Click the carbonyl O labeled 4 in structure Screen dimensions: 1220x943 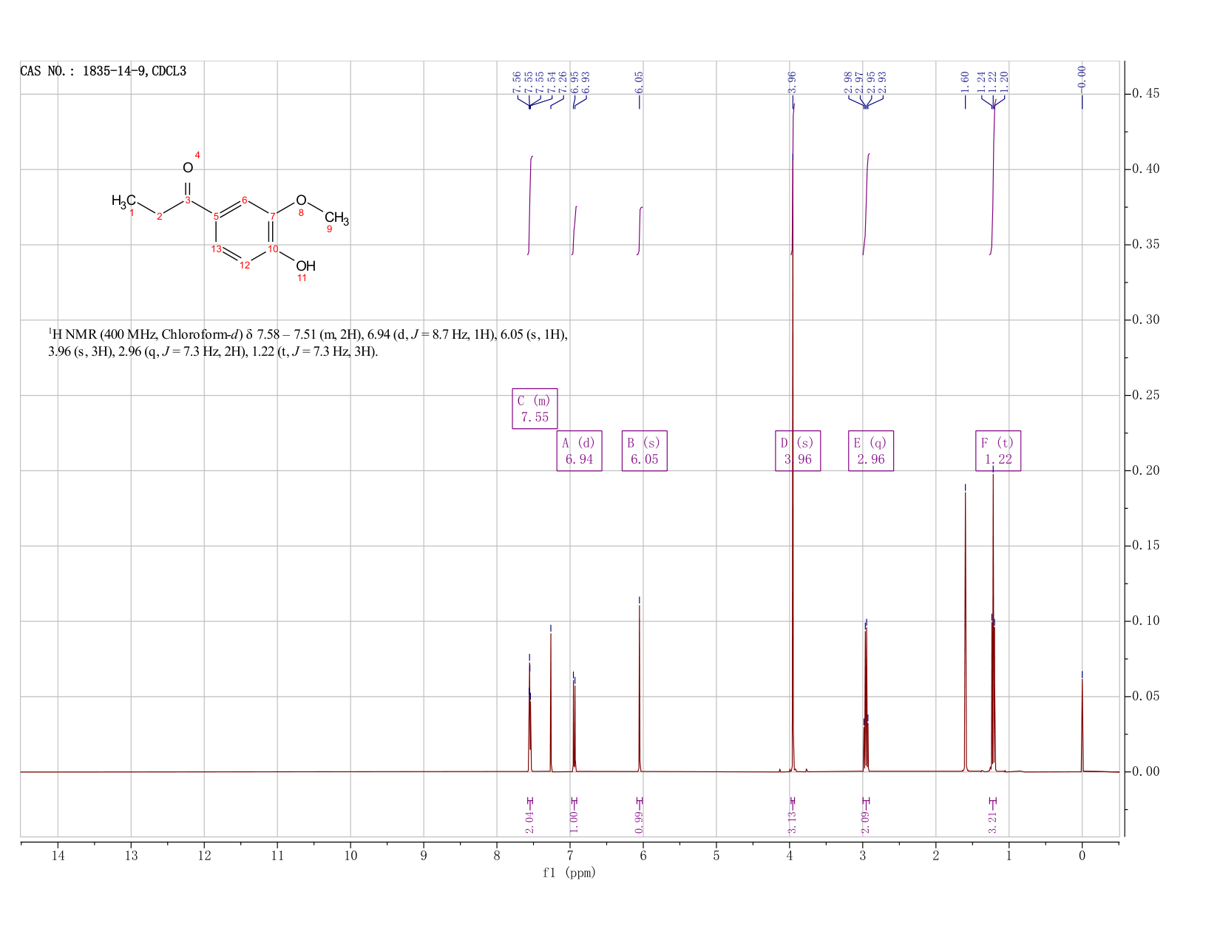click(x=188, y=169)
